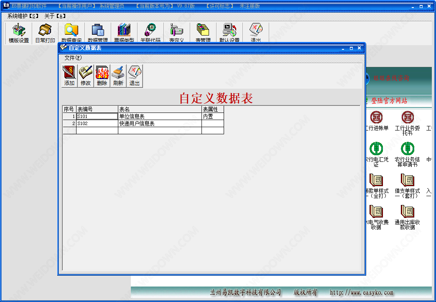Minimize the 自定义数据表 window

coord(343,48)
